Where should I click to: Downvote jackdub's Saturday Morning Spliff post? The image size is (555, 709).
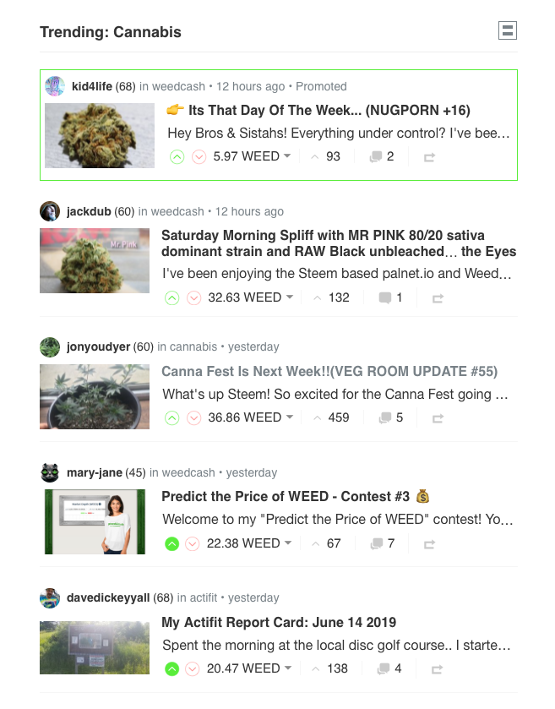tap(194, 298)
